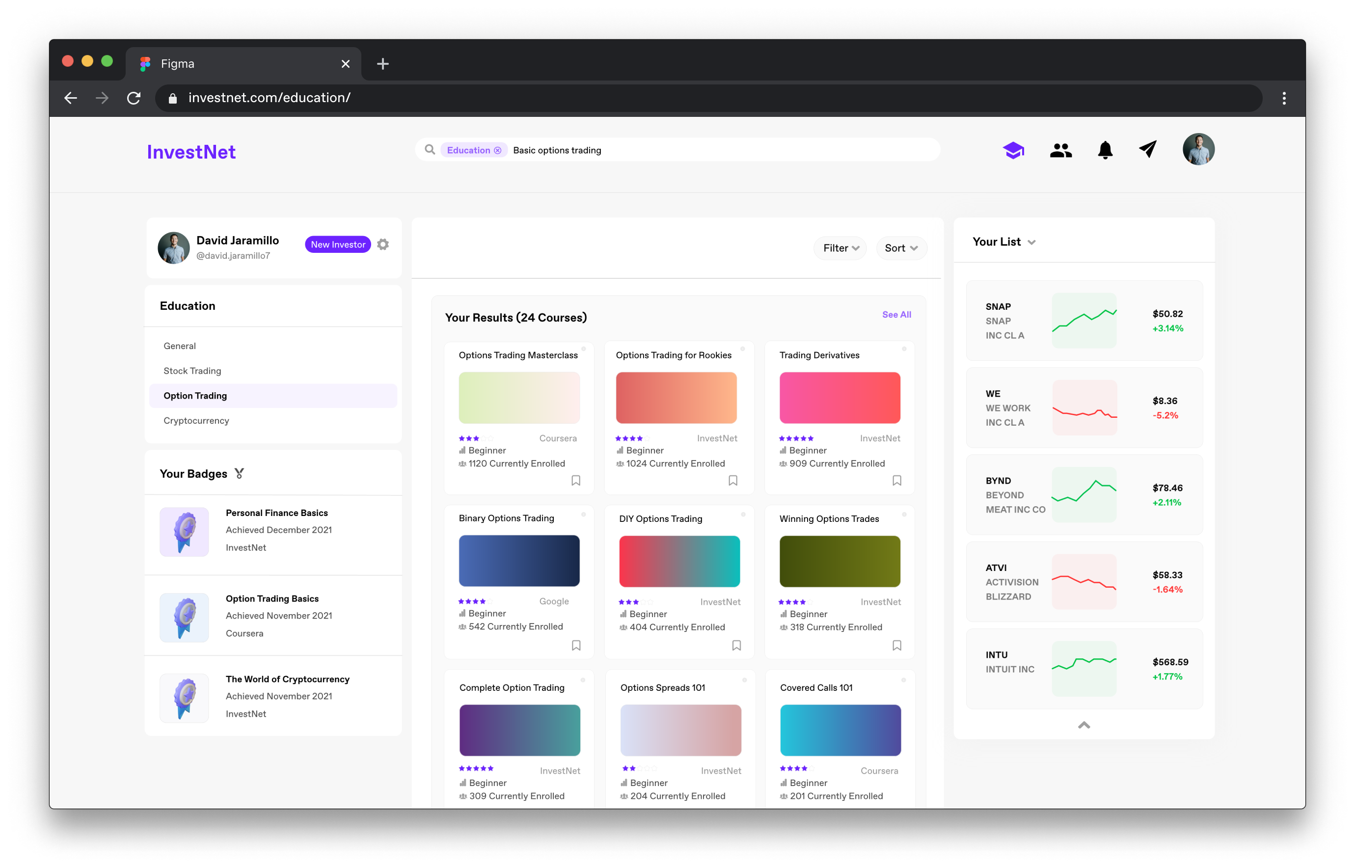Image resolution: width=1355 pixels, height=868 pixels.
Task: Open Covered Calls 101 thumbnail
Action: pyautogui.click(x=840, y=730)
